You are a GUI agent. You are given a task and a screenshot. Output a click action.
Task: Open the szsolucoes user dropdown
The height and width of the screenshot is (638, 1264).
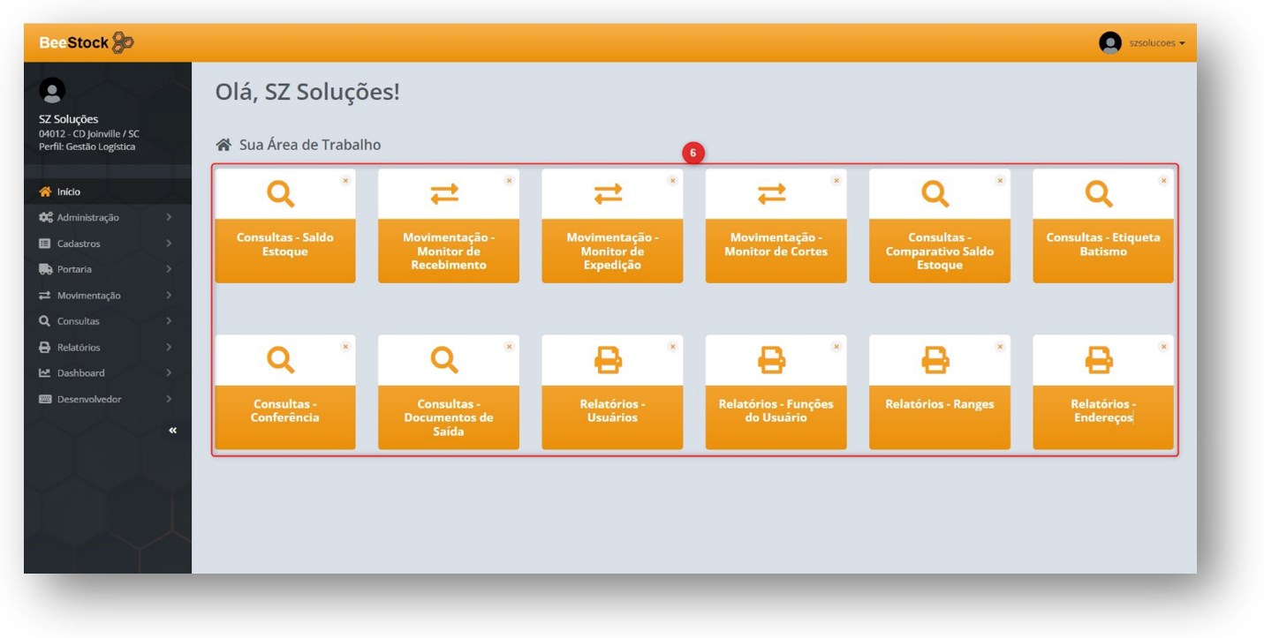pyautogui.click(x=1142, y=42)
